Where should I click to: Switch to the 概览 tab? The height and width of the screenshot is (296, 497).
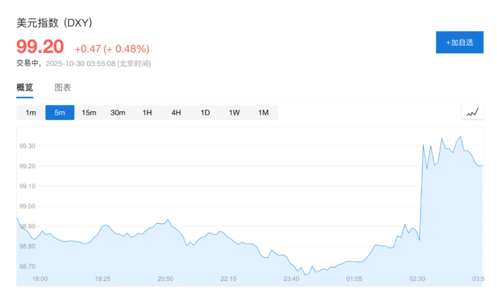[x=25, y=87]
